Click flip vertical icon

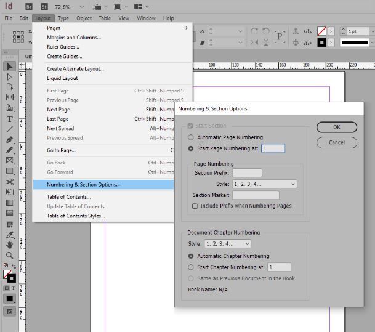tap(266, 43)
